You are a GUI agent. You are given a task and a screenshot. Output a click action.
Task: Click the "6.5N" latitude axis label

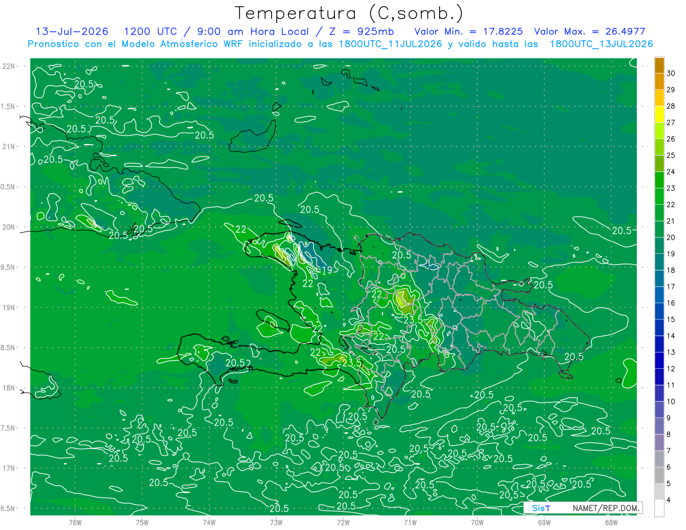click(x=9, y=509)
